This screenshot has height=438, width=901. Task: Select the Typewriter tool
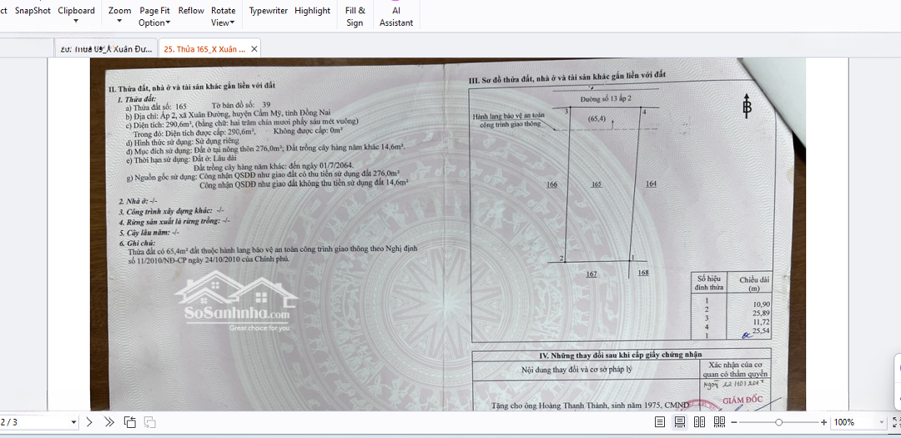(268, 11)
